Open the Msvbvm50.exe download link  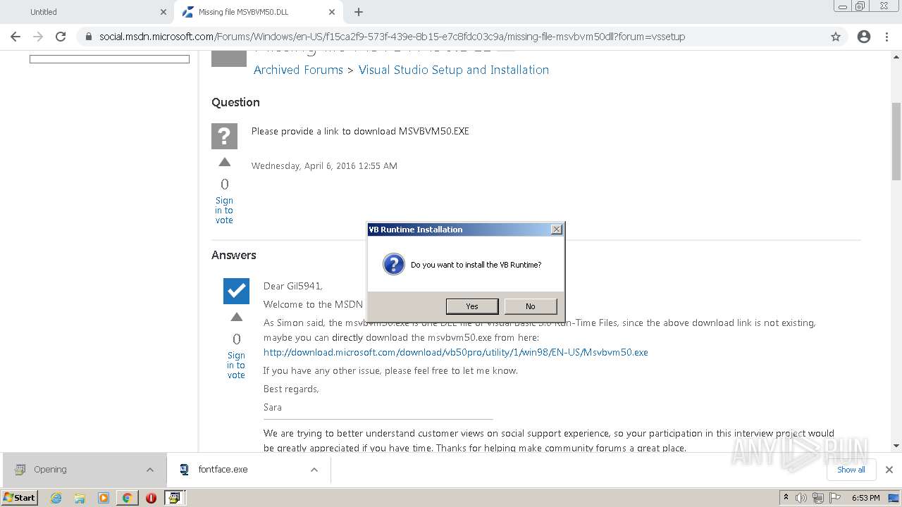pyautogui.click(x=455, y=352)
